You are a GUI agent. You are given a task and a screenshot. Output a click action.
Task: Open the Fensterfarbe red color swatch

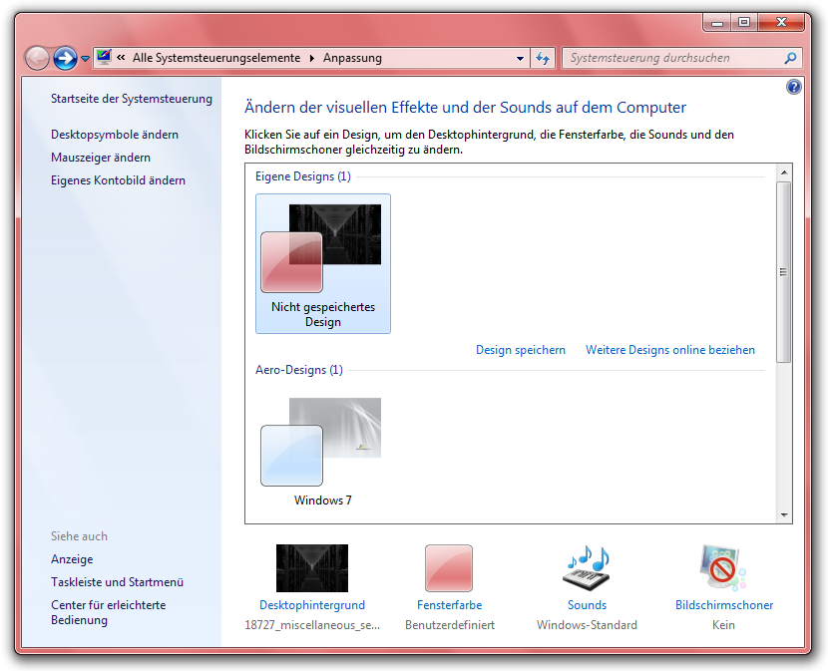[449, 568]
